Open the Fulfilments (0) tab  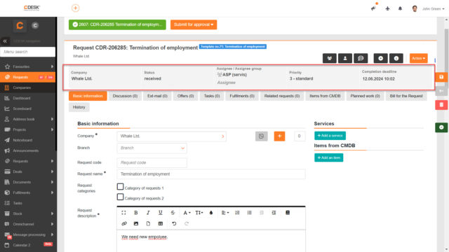coord(242,96)
